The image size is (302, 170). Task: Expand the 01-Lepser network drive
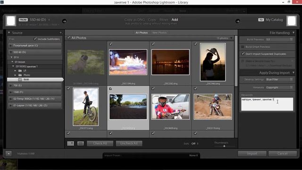[x=10, y=105]
